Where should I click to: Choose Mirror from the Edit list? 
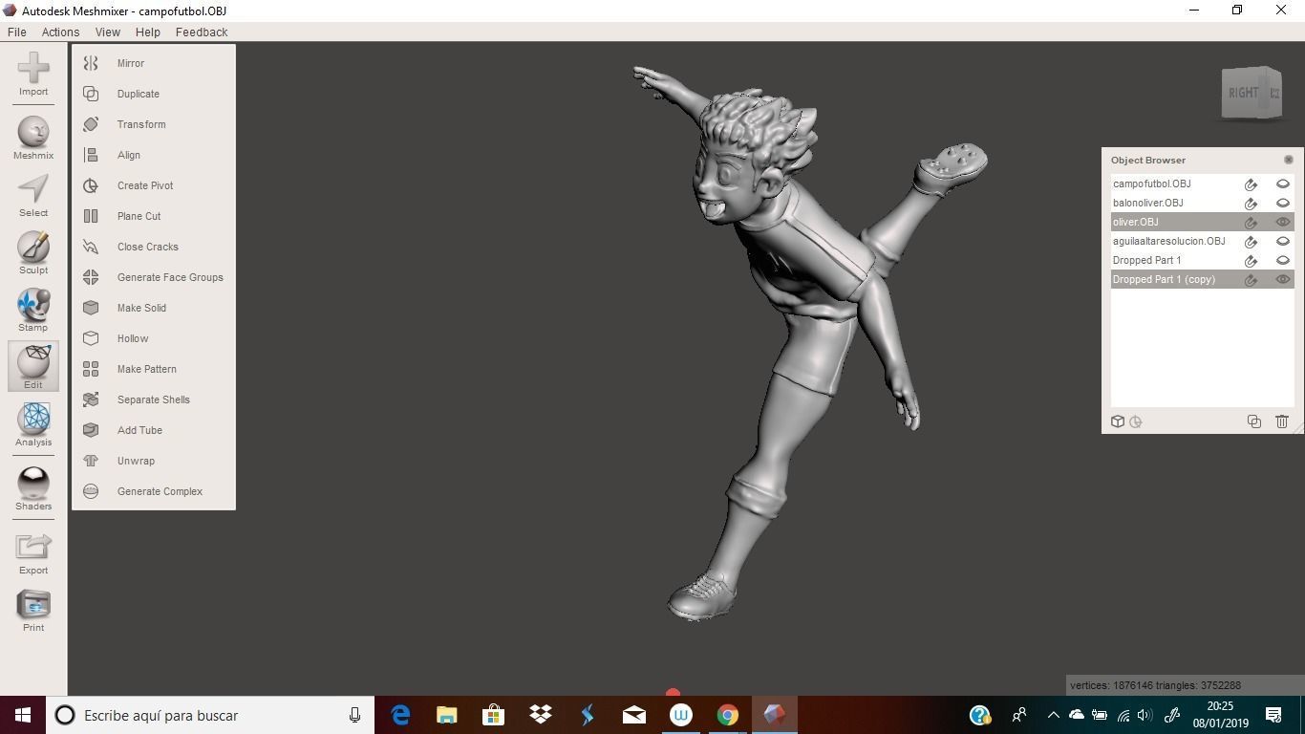click(x=131, y=63)
